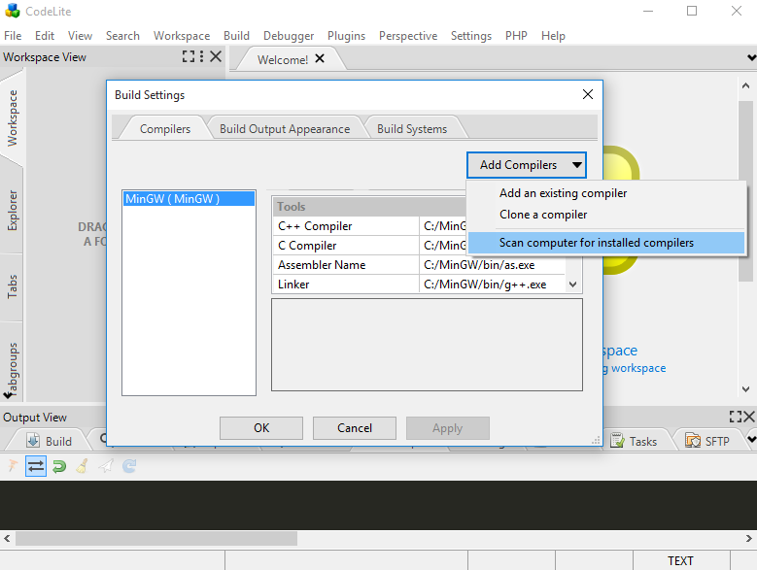The image size is (757, 570).
Task: Close the Output View pane
Action: click(x=749, y=417)
